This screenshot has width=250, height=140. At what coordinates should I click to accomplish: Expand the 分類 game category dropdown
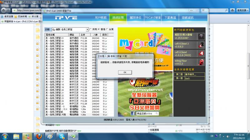(87, 29)
